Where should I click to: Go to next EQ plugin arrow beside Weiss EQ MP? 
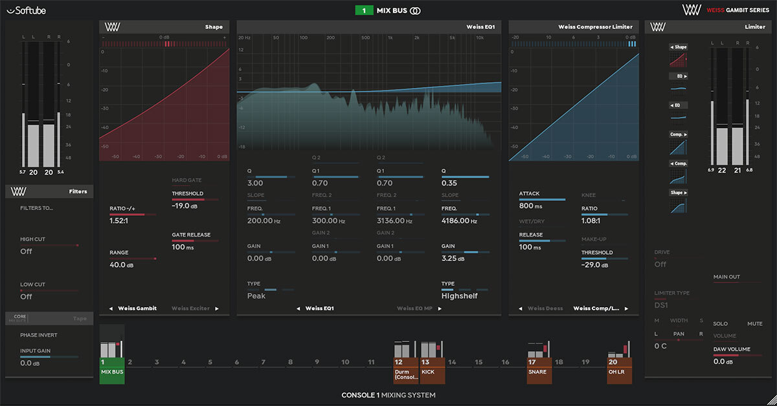coord(440,308)
